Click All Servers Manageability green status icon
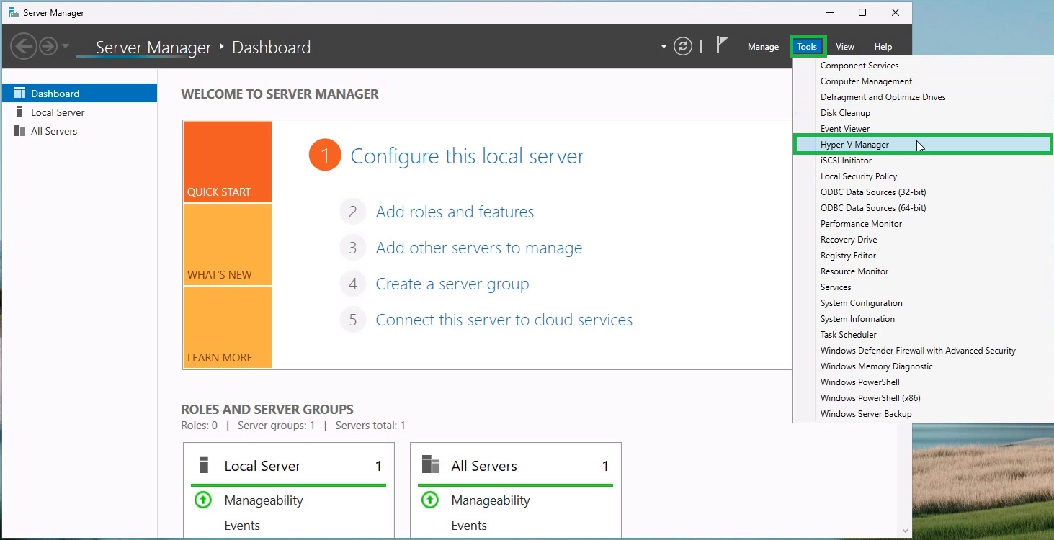Image resolution: width=1054 pixels, height=540 pixels. point(430,500)
